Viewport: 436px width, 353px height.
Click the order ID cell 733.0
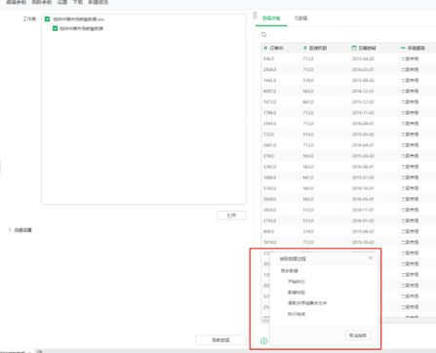click(x=268, y=135)
